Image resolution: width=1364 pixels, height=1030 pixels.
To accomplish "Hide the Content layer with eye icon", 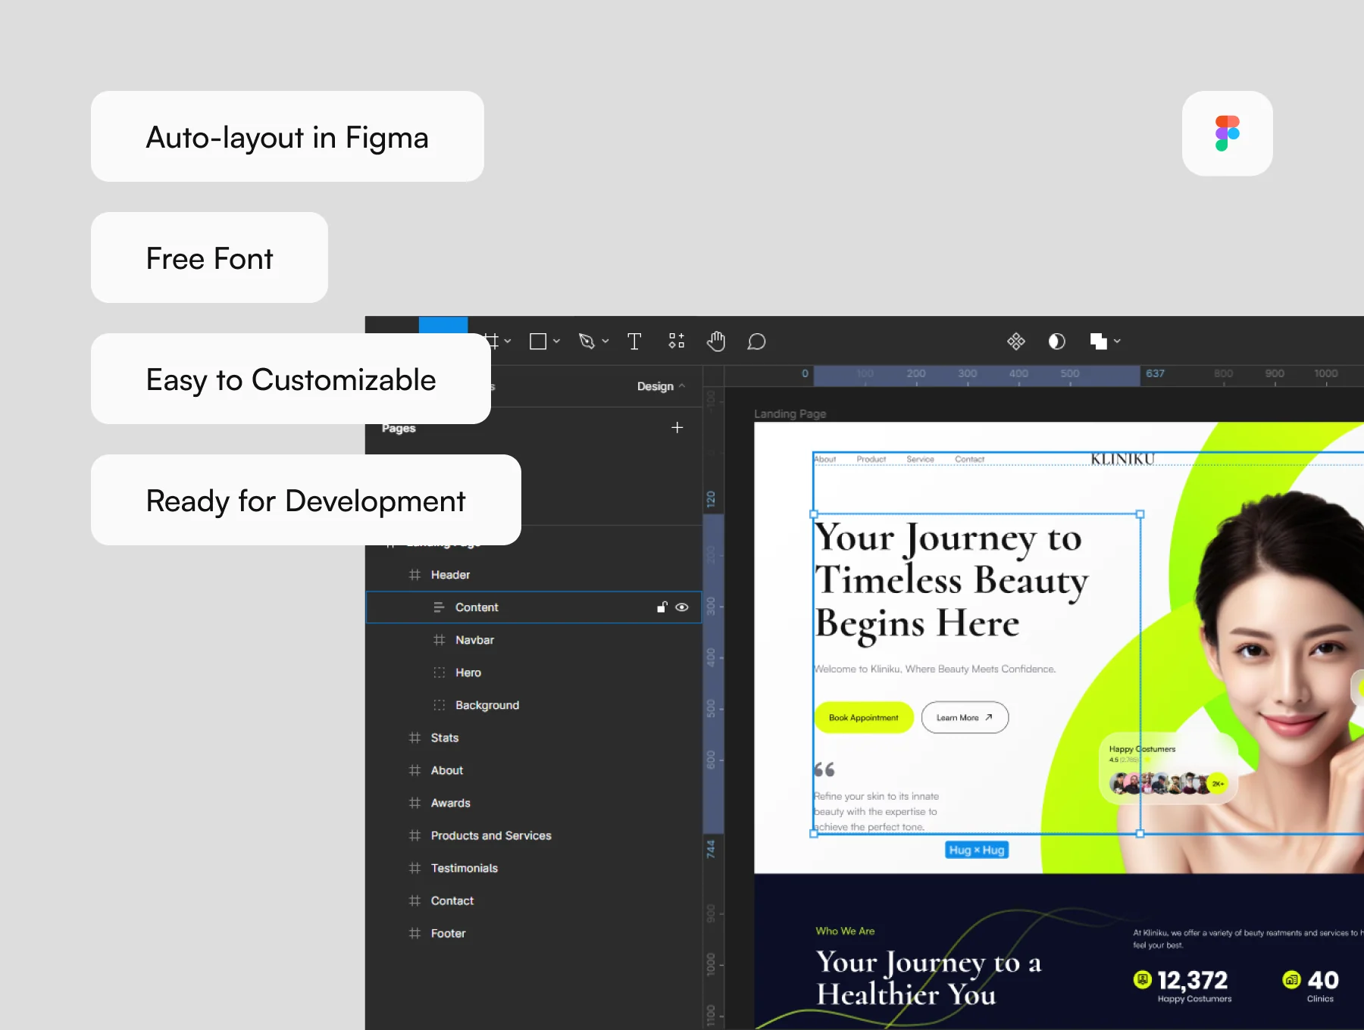I will tap(682, 607).
